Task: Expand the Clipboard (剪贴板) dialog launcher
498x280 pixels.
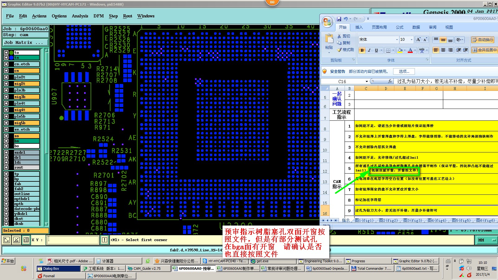Action: point(353,59)
